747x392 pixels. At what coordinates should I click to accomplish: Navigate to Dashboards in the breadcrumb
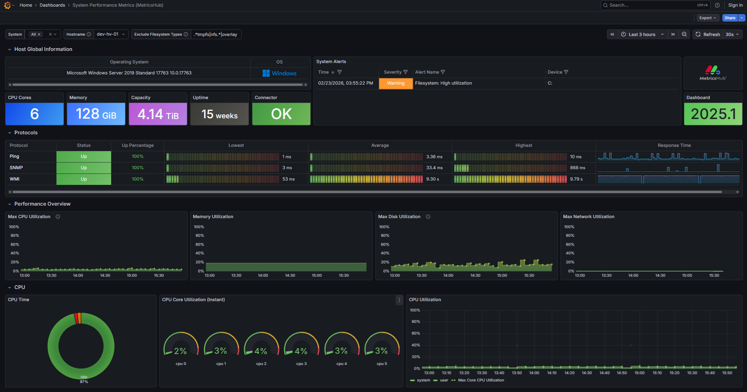pyautogui.click(x=52, y=5)
